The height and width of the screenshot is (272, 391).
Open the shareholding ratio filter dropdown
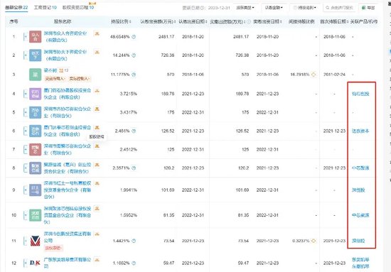[305, 8]
